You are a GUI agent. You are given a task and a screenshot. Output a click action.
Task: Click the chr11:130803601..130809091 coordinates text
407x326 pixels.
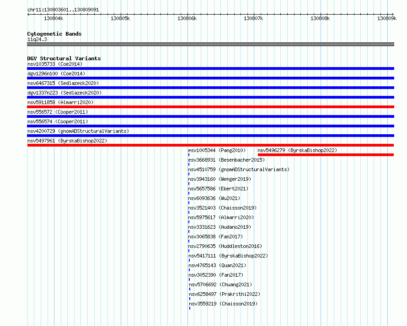tap(63, 10)
